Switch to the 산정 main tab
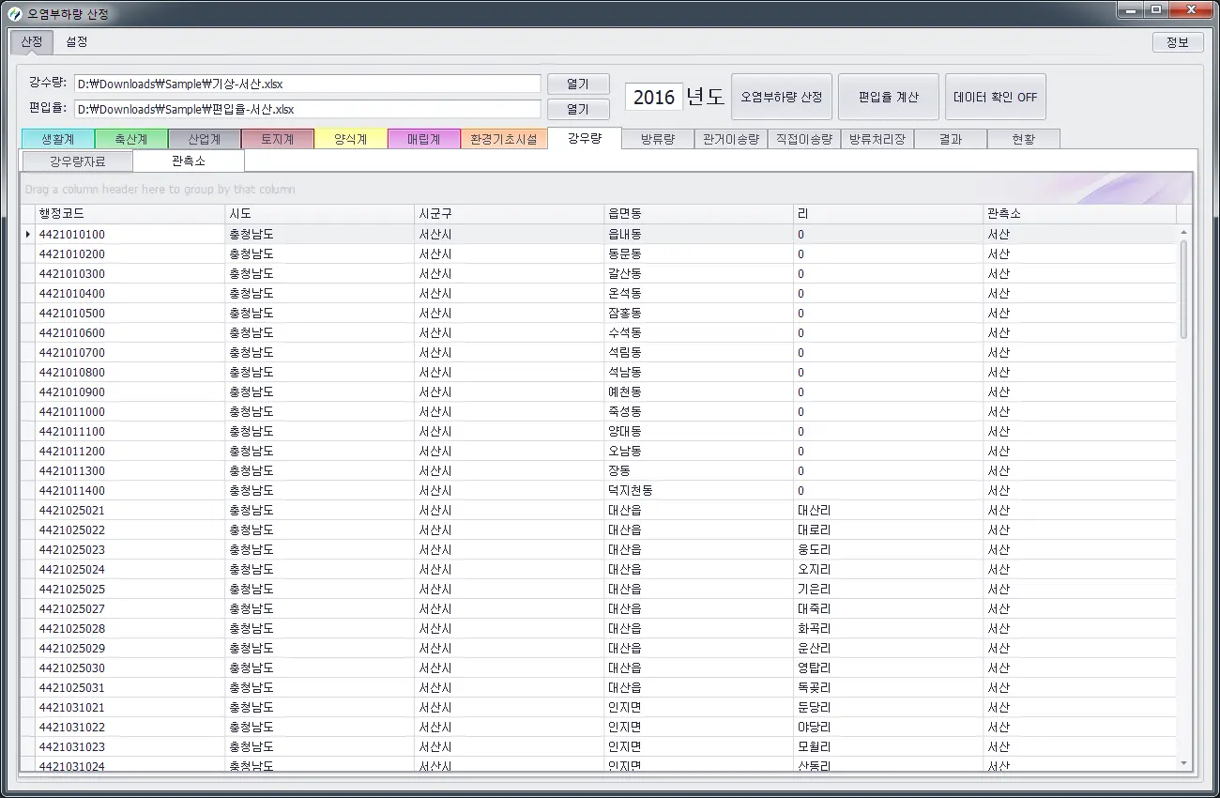This screenshot has height=798, width=1220. (31, 42)
